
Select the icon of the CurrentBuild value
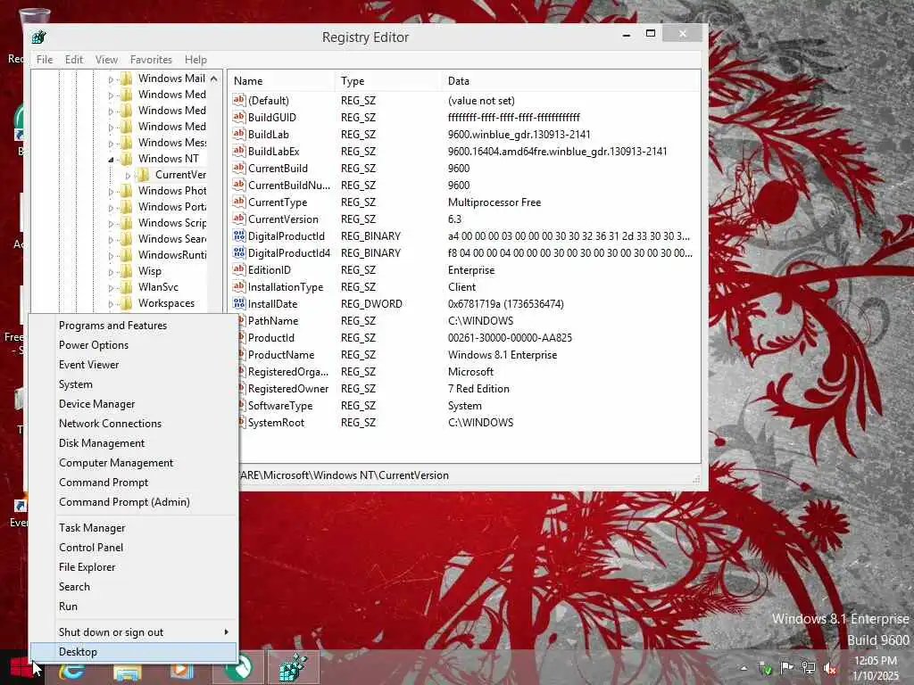(239, 168)
